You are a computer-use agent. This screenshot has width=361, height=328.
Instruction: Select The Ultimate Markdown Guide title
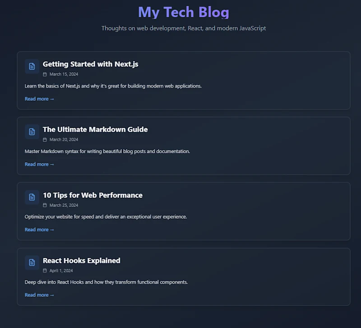pyautogui.click(x=95, y=130)
